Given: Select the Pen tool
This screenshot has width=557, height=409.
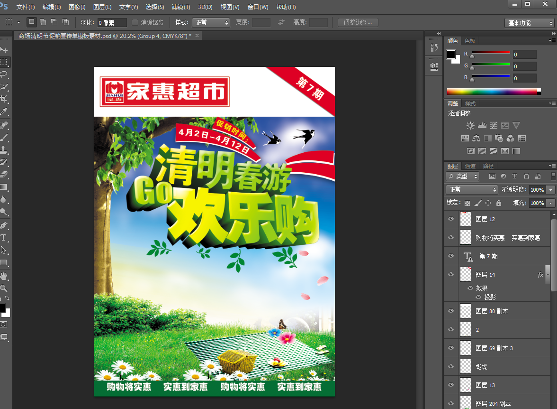Looking at the screenshot, I should tap(4, 225).
